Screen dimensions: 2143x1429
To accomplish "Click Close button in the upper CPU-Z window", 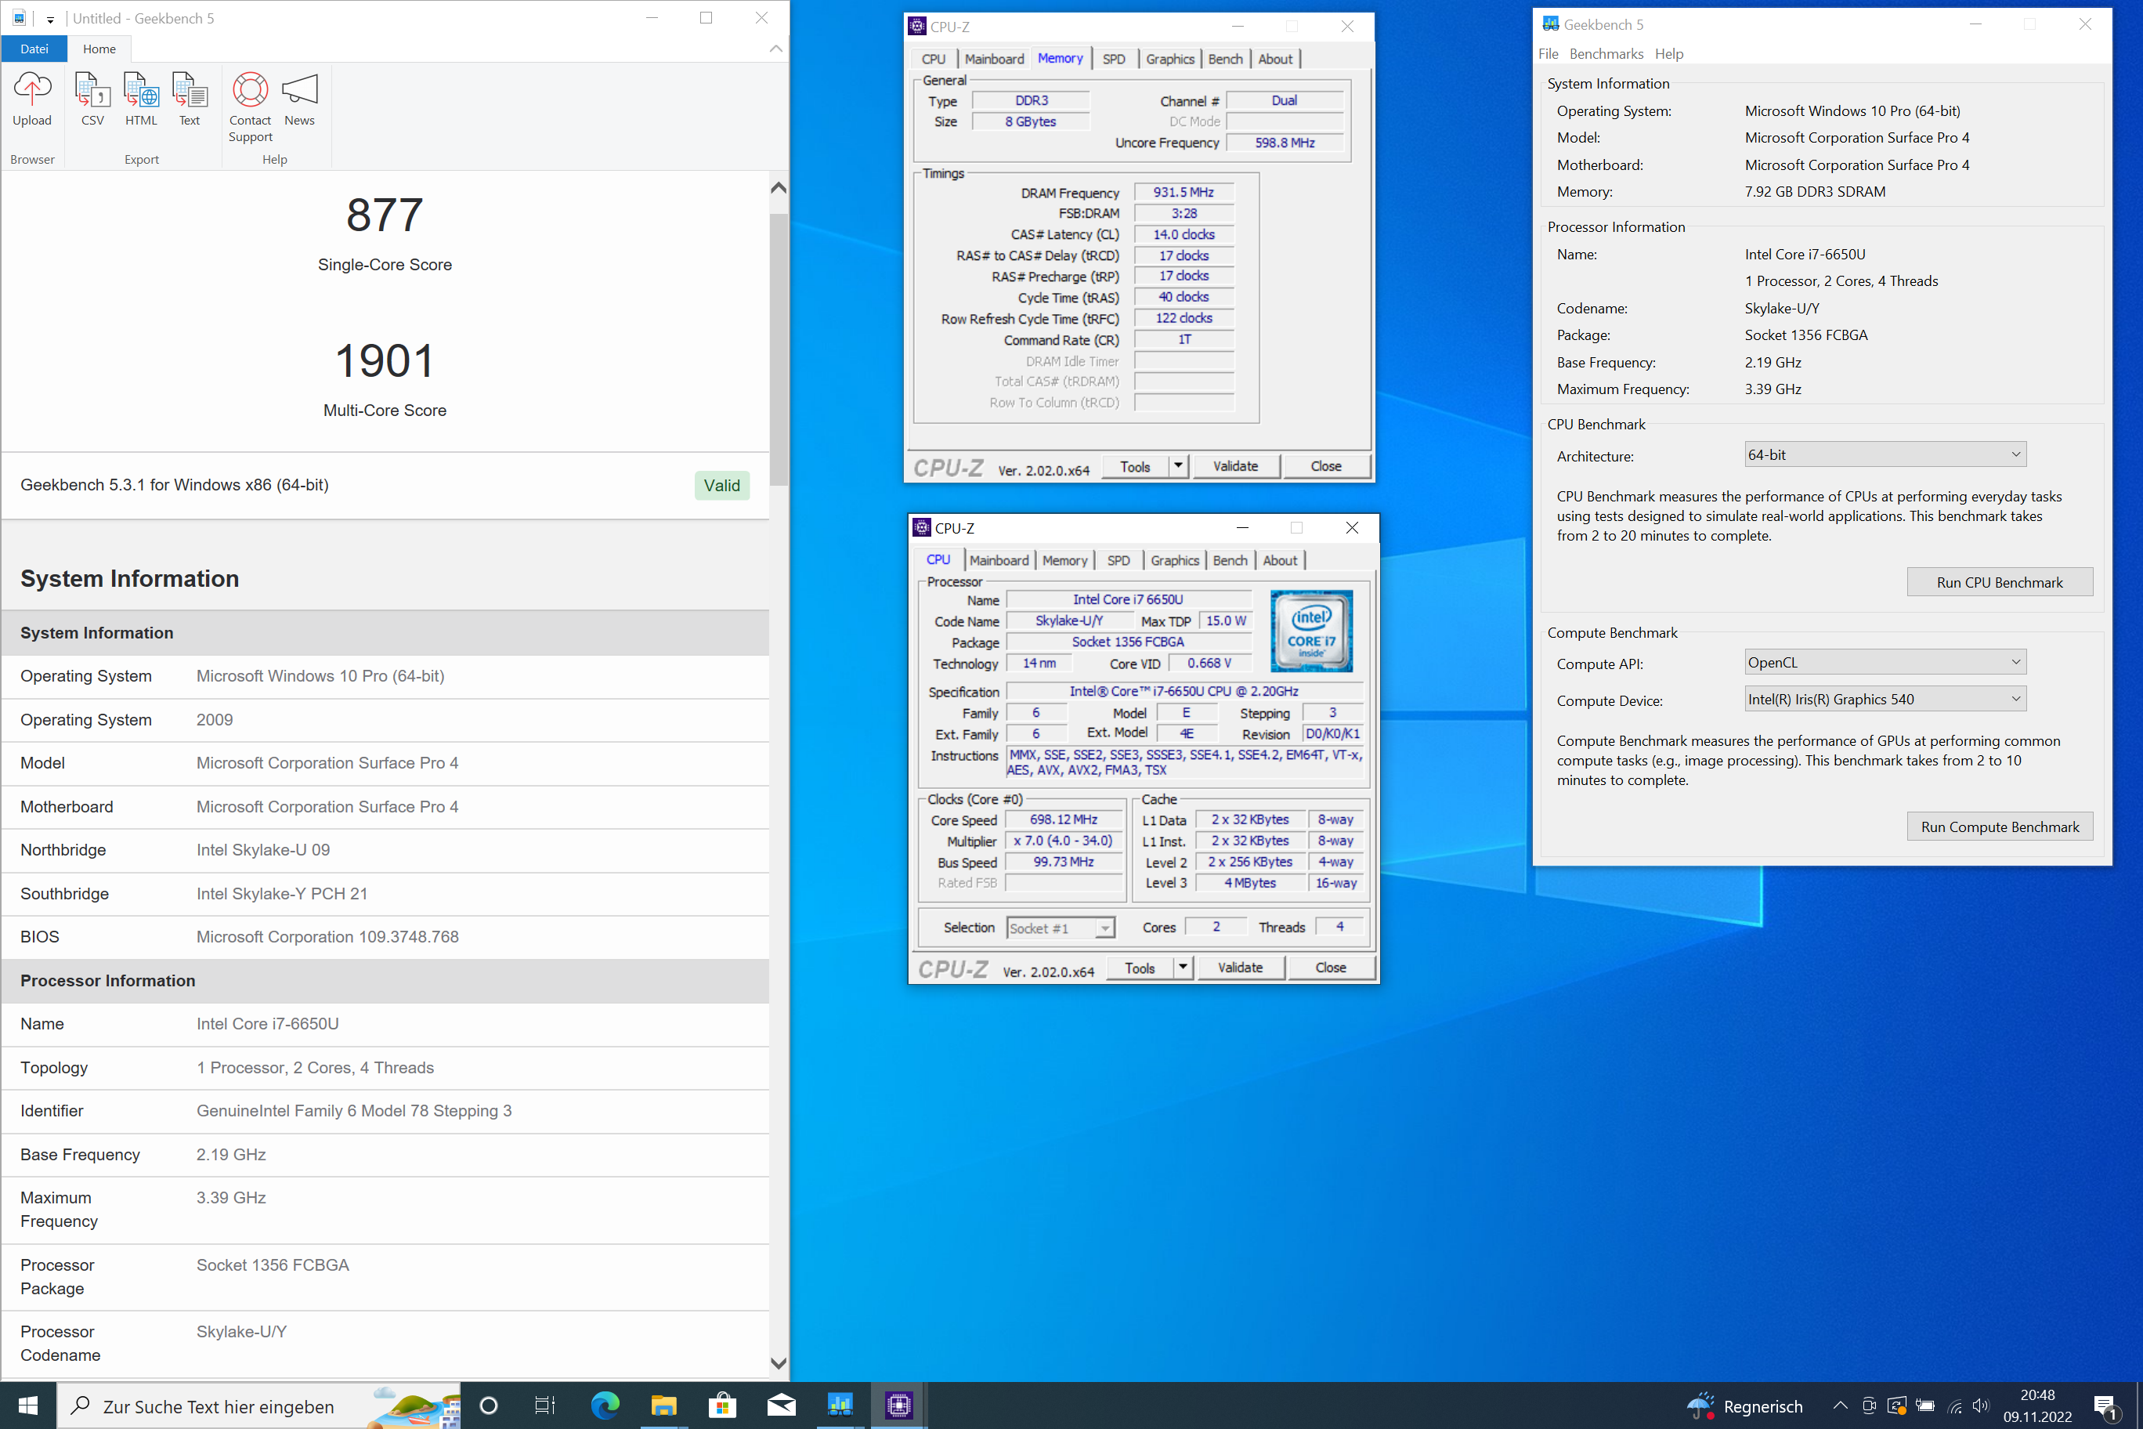I will point(1326,467).
